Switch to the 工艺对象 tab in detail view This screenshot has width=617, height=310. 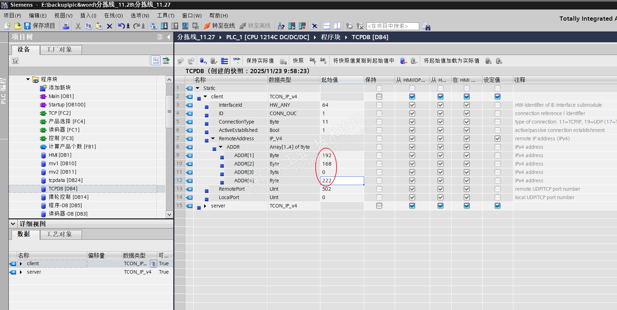[61, 234]
